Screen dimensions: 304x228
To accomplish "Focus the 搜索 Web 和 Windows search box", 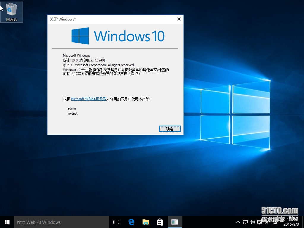I will (x=62, y=222).
